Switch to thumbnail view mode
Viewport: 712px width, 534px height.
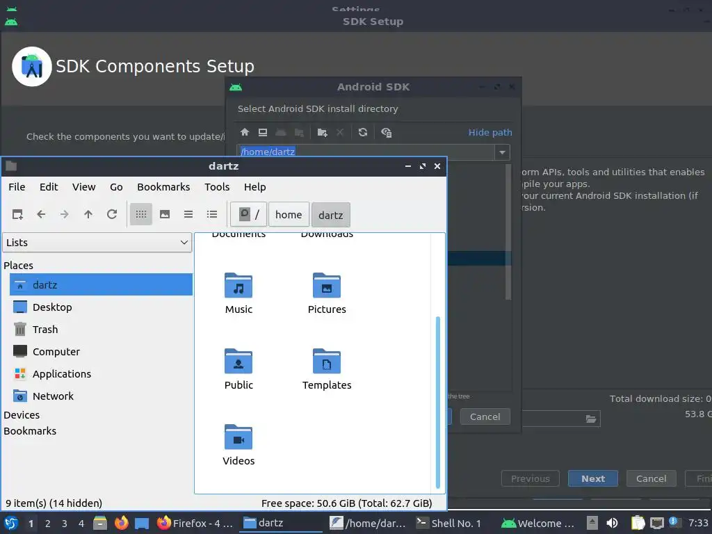[x=164, y=214]
